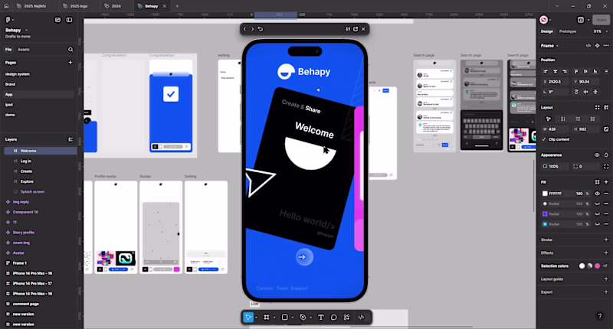Add a Stroke with plus icon
The image size is (613, 329).
pos(606,239)
